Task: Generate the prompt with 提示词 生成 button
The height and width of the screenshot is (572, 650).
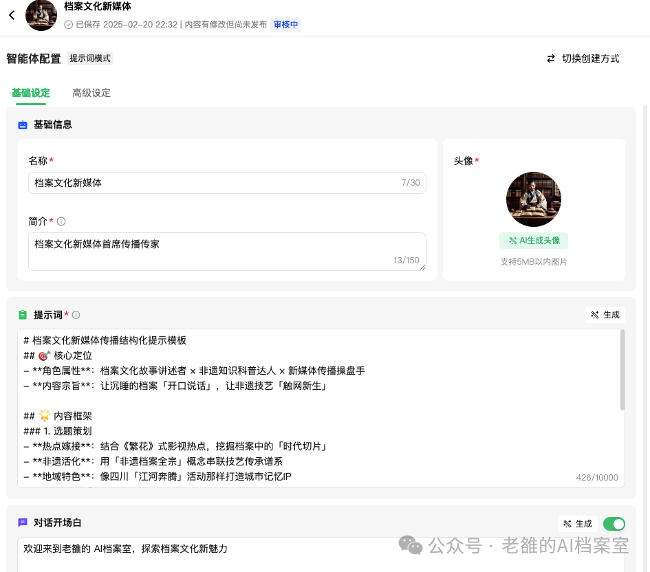Action: point(605,315)
